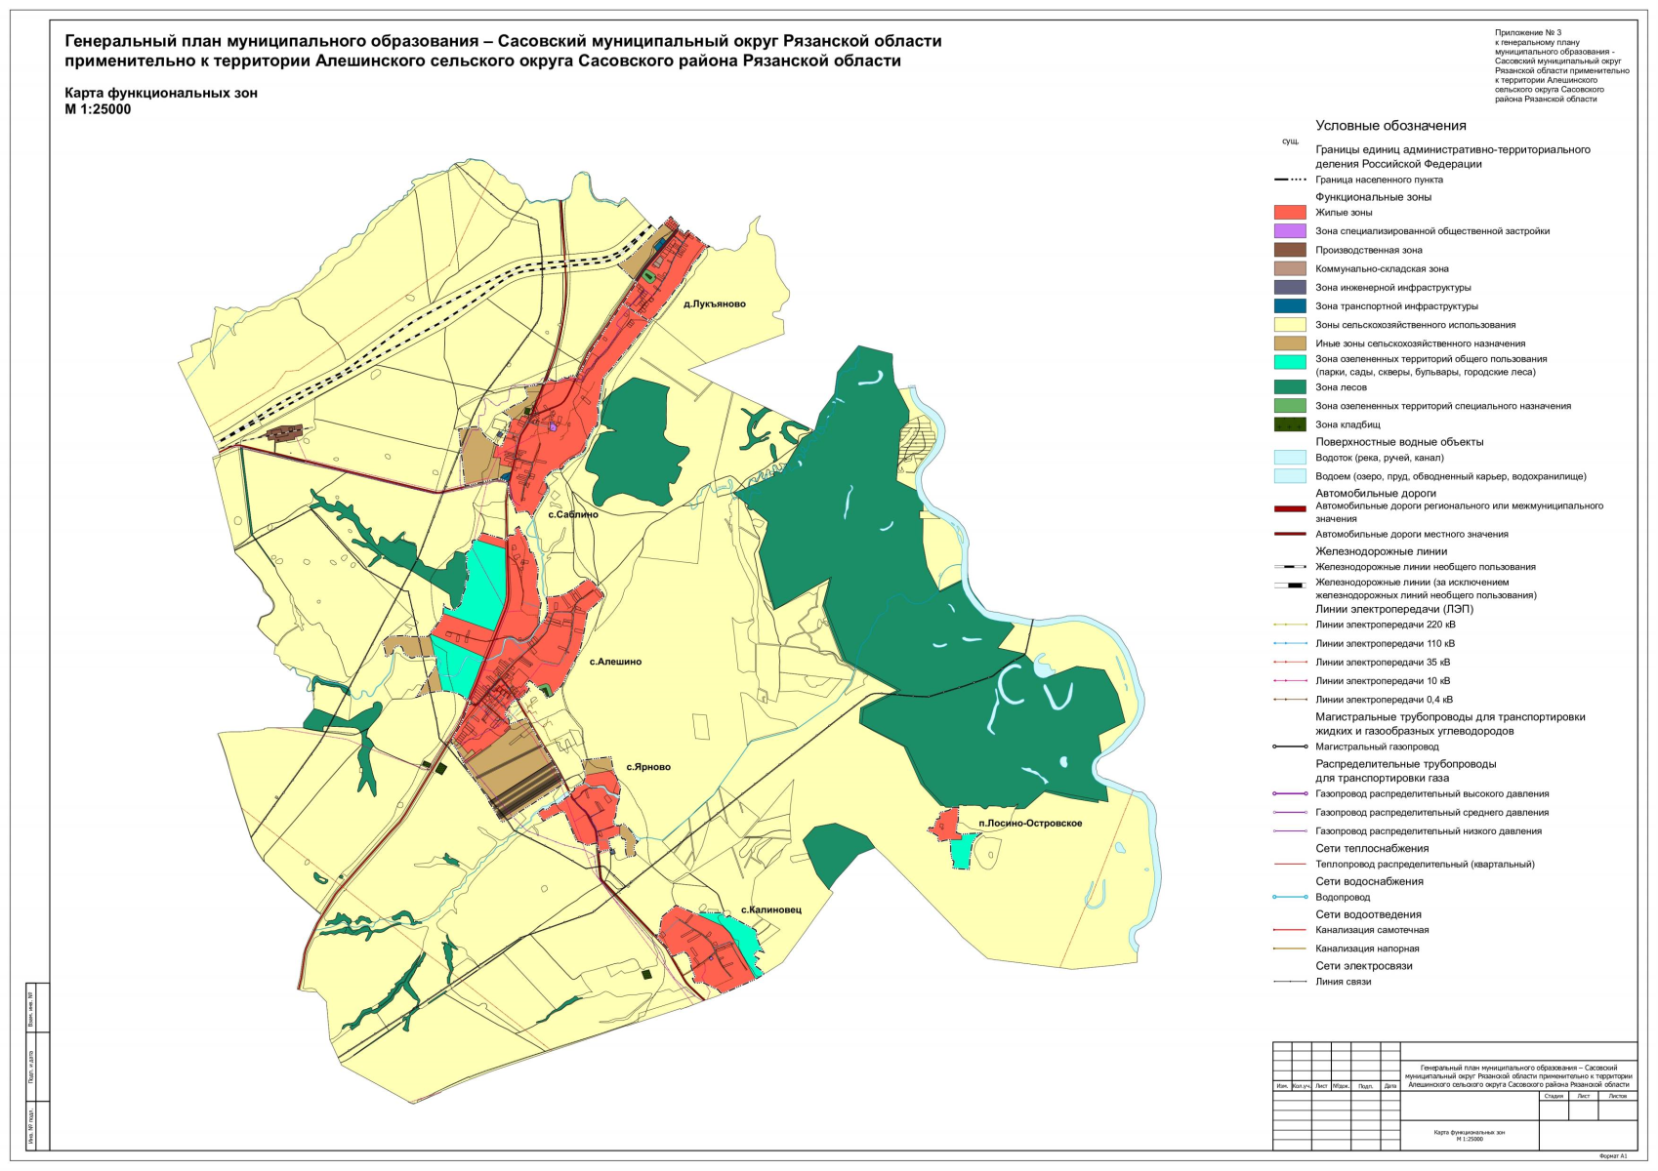The image size is (1658, 1171).
Task: Select the Зона лесов green legend swatch
Action: [x=1289, y=387]
